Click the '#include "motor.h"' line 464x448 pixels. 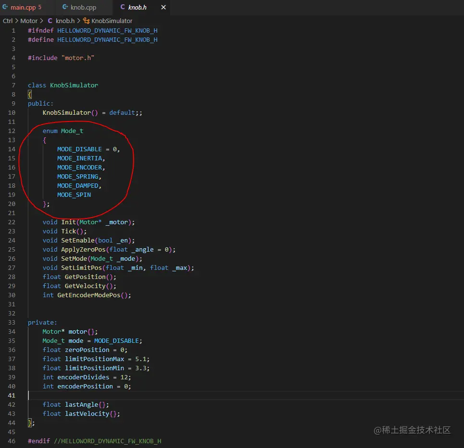click(x=61, y=58)
